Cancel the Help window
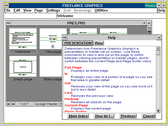Viewport: 168px width, 126px height. coord(149,116)
